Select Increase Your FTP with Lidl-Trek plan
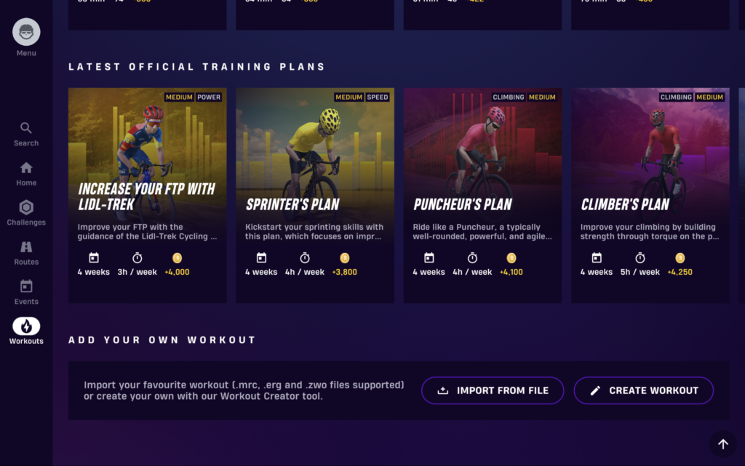The width and height of the screenshot is (745, 466). (147, 195)
